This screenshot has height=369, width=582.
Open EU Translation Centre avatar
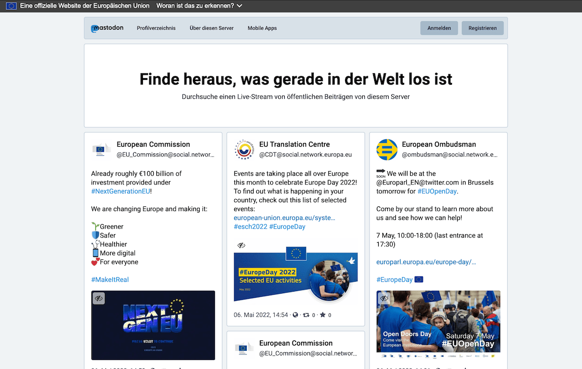tap(244, 150)
